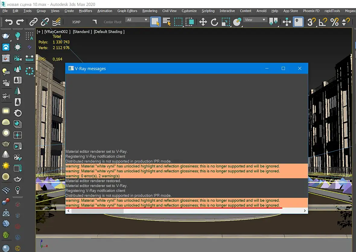Click the Undo arrow in the toolbar
Viewport: 356px width, 252px height.
click(x=9, y=22)
